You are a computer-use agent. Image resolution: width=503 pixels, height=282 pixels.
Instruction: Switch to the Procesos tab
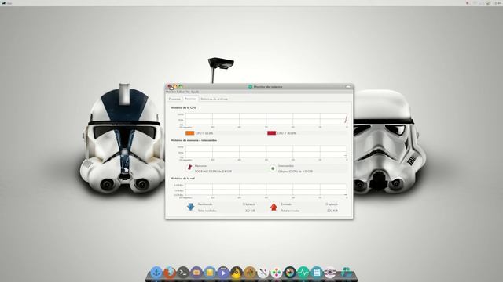click(x=174, y=99)
